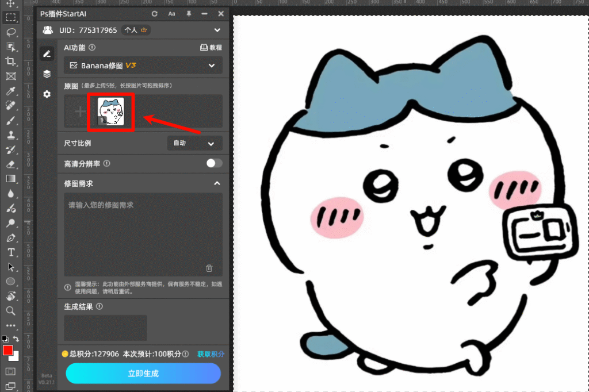Click the red foreground color swatch
Image resolution: width=589 pixels, height=392 pixels.
pos(8,349)
